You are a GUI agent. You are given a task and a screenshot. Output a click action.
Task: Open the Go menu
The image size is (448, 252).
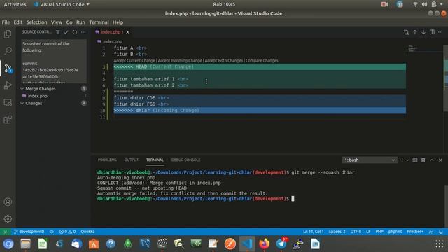[69, 22]
